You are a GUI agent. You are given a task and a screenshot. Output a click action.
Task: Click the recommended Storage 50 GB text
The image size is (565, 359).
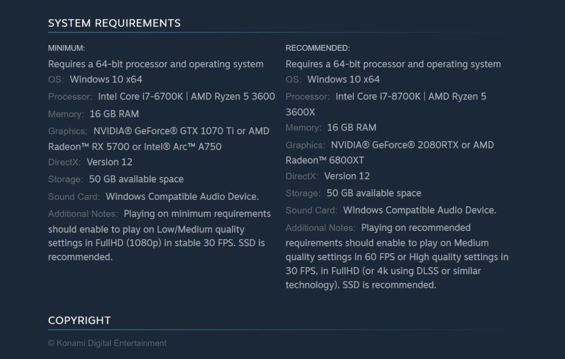375,193
